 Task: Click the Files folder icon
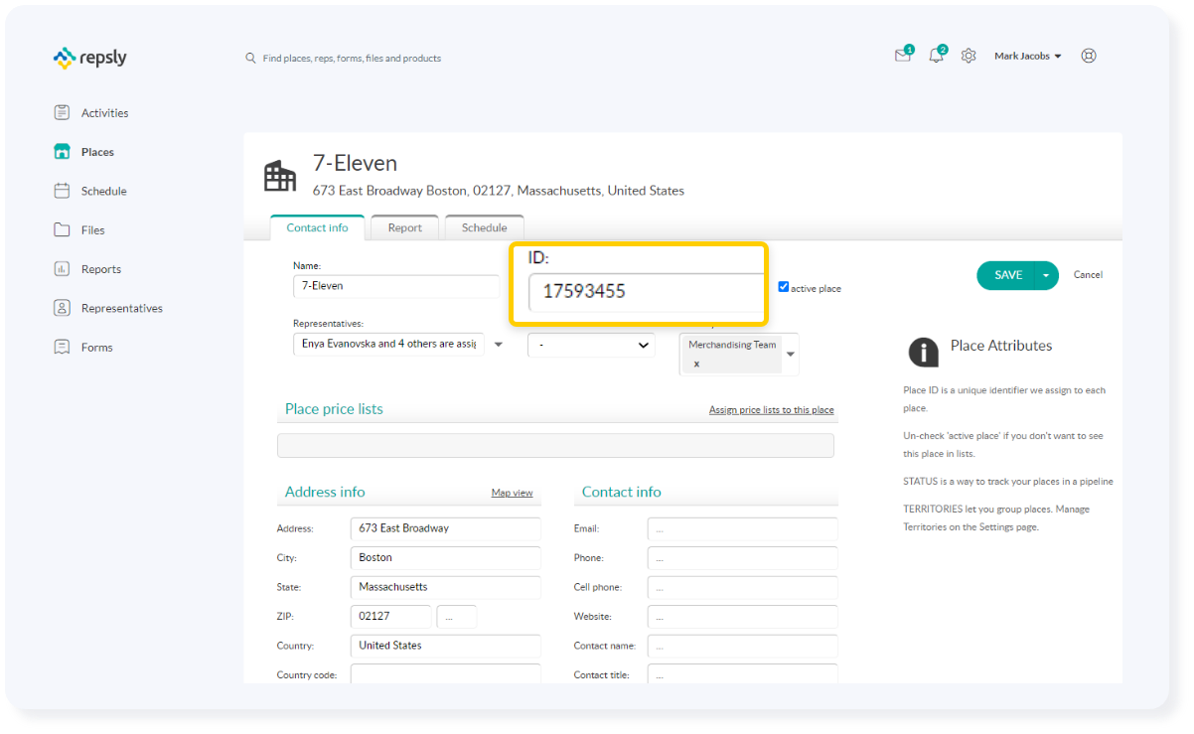click(x=62, y=229)
